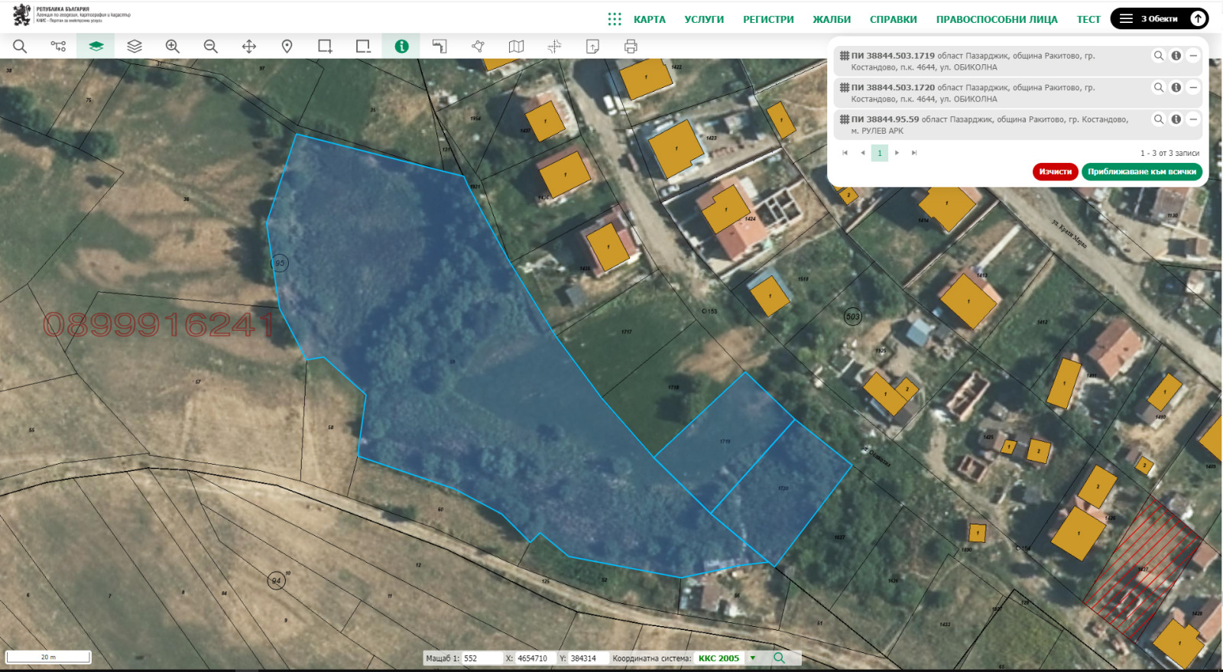Image resolution: width=1223 pixels, height=672 pixels.
Task: Open the advanced query nodes tool
Action: (58, 47)
